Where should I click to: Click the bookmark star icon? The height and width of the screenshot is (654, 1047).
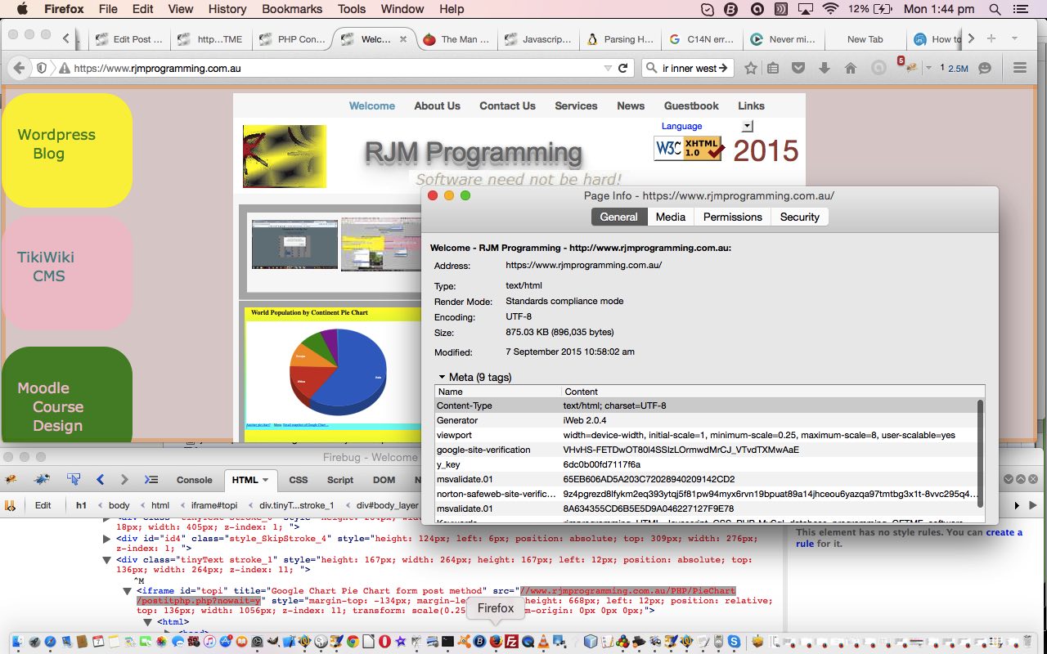click(750, 68)
